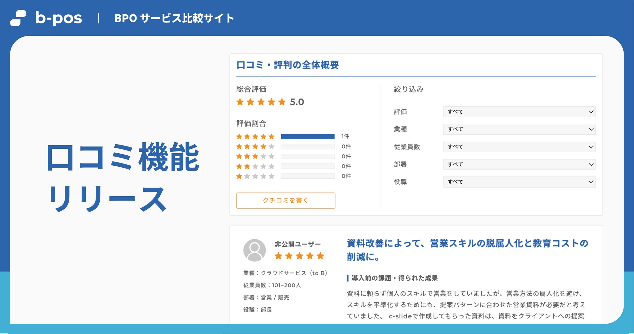Click the two-star rating row
634x334 pixels.
tap(255, 166)
